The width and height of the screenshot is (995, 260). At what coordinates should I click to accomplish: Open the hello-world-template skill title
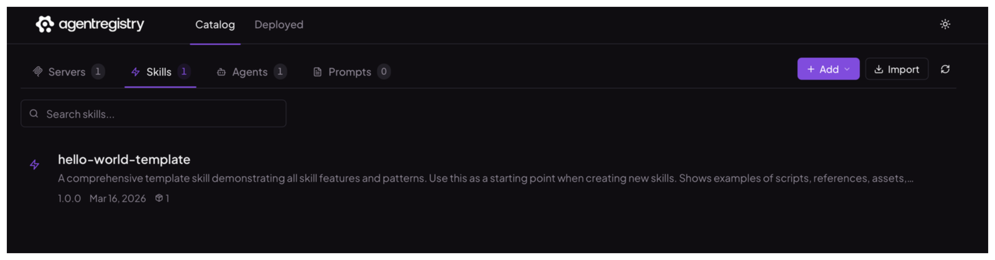coord(124,159)
